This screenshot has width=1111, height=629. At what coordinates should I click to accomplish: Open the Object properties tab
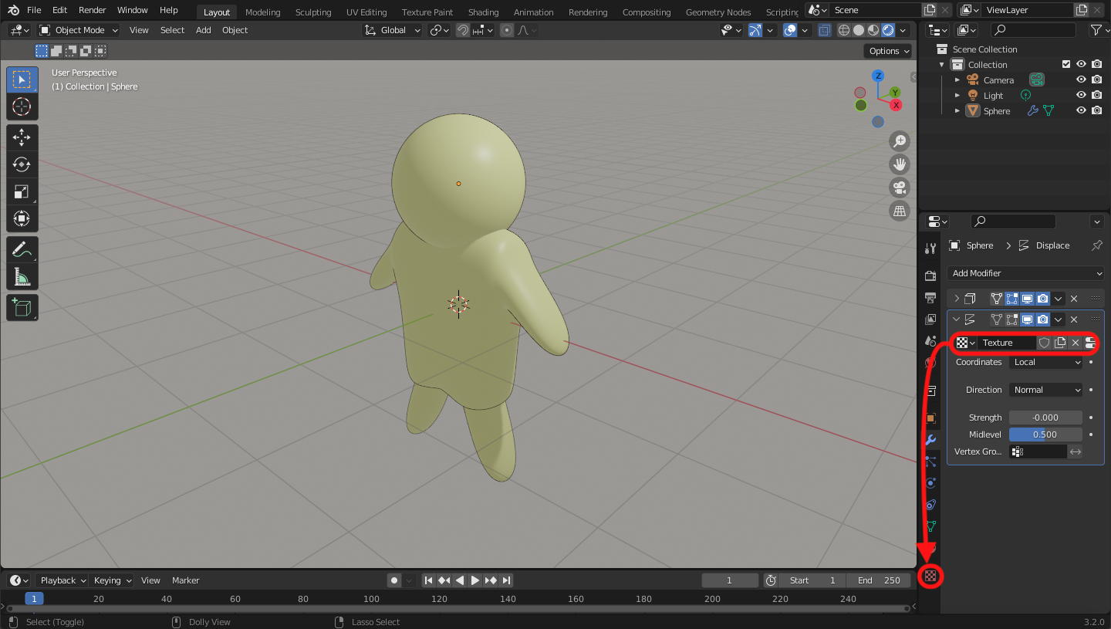[x=931, y=418]
